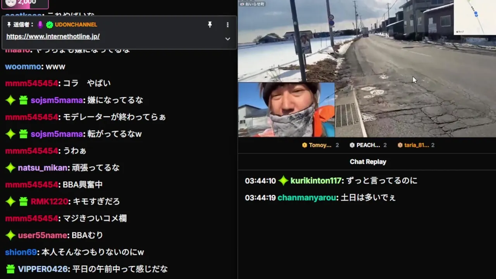The height and width of the screenshot is (279, 496).
Task: Click the UDONCHANNEL broadcaster name
Action: (x=76, y=24)
